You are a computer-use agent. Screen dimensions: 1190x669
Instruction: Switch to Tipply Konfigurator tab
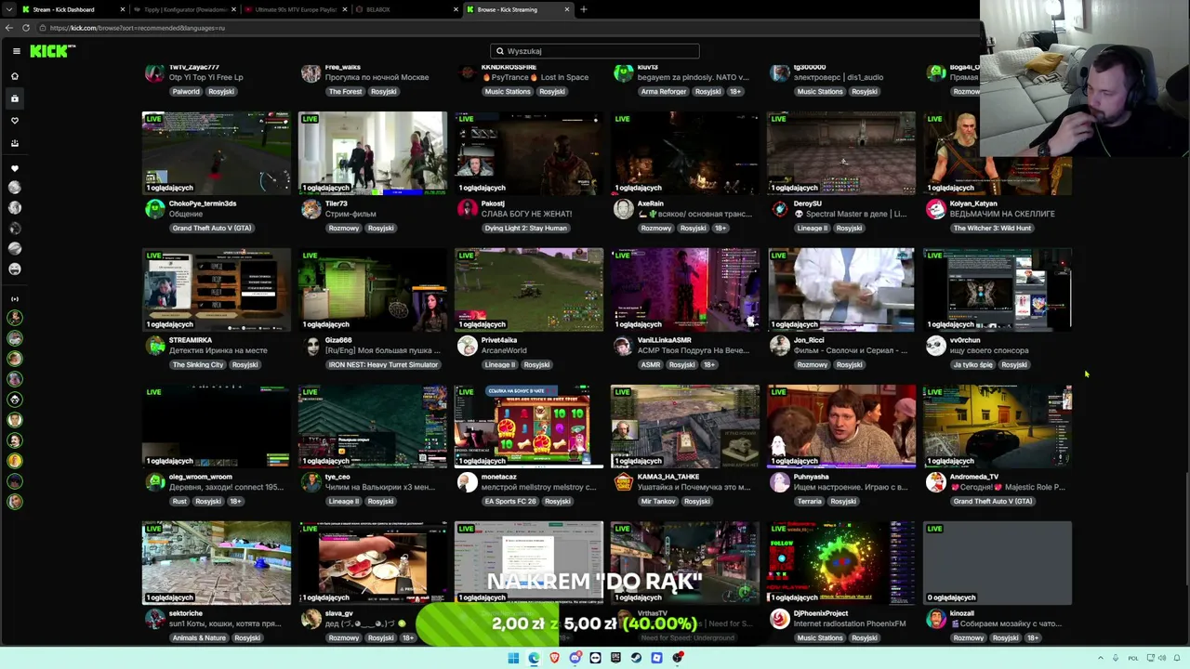tap(184, 9)
